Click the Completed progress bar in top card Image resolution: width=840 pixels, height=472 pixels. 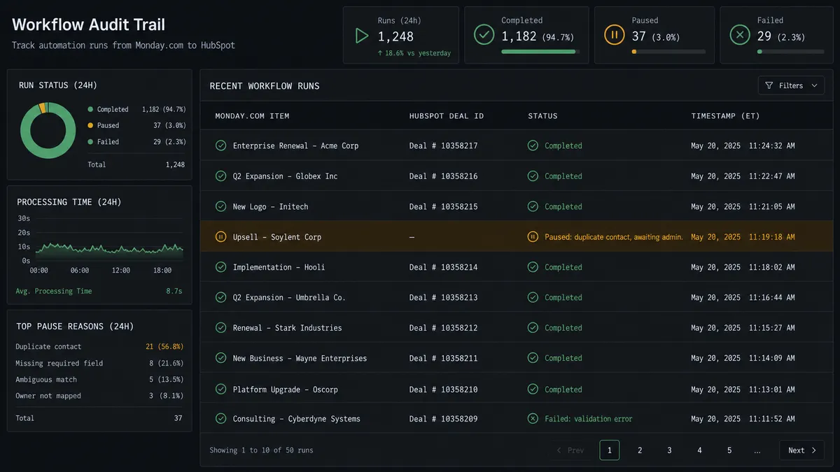pos(540,51)
